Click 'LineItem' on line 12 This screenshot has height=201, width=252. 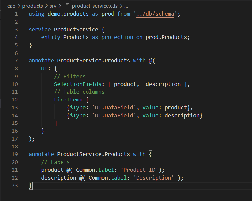click(66, 100)
